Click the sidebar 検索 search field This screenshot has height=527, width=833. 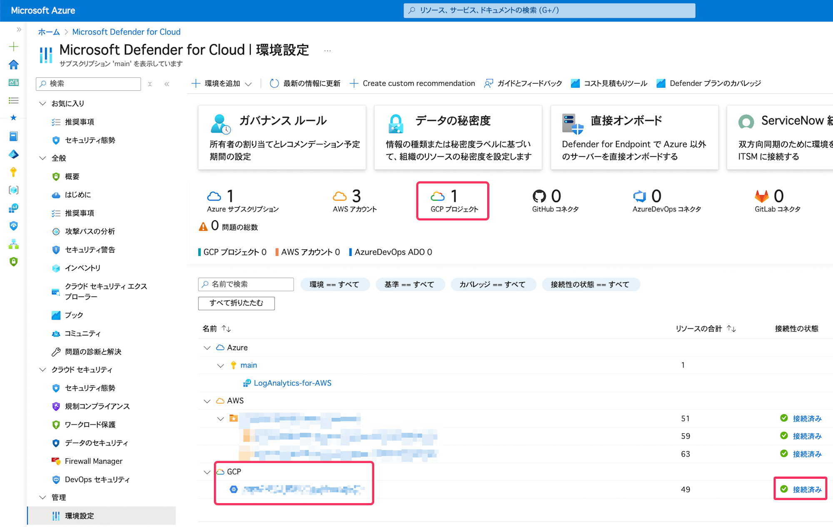click(x=88, y=84)
